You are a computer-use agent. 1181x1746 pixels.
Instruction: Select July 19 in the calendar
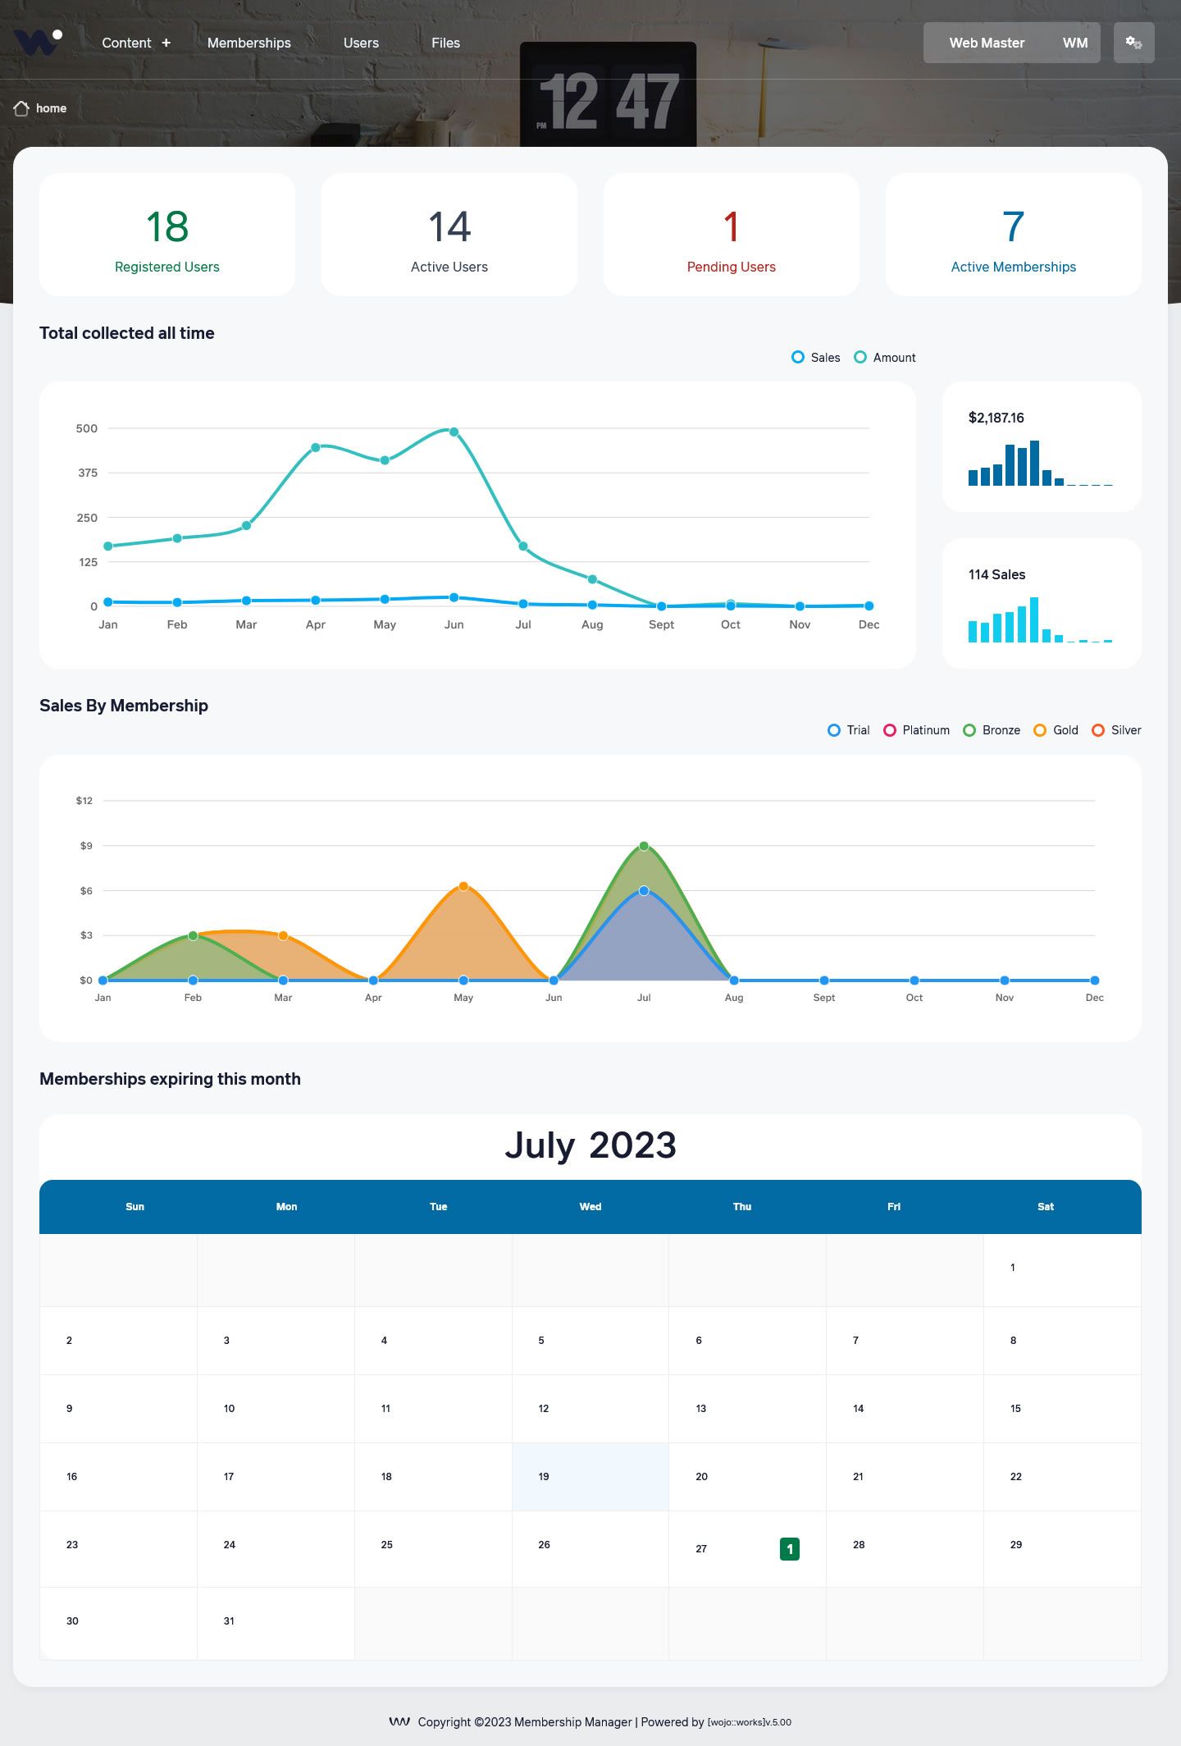click(x=590, y=1477)
